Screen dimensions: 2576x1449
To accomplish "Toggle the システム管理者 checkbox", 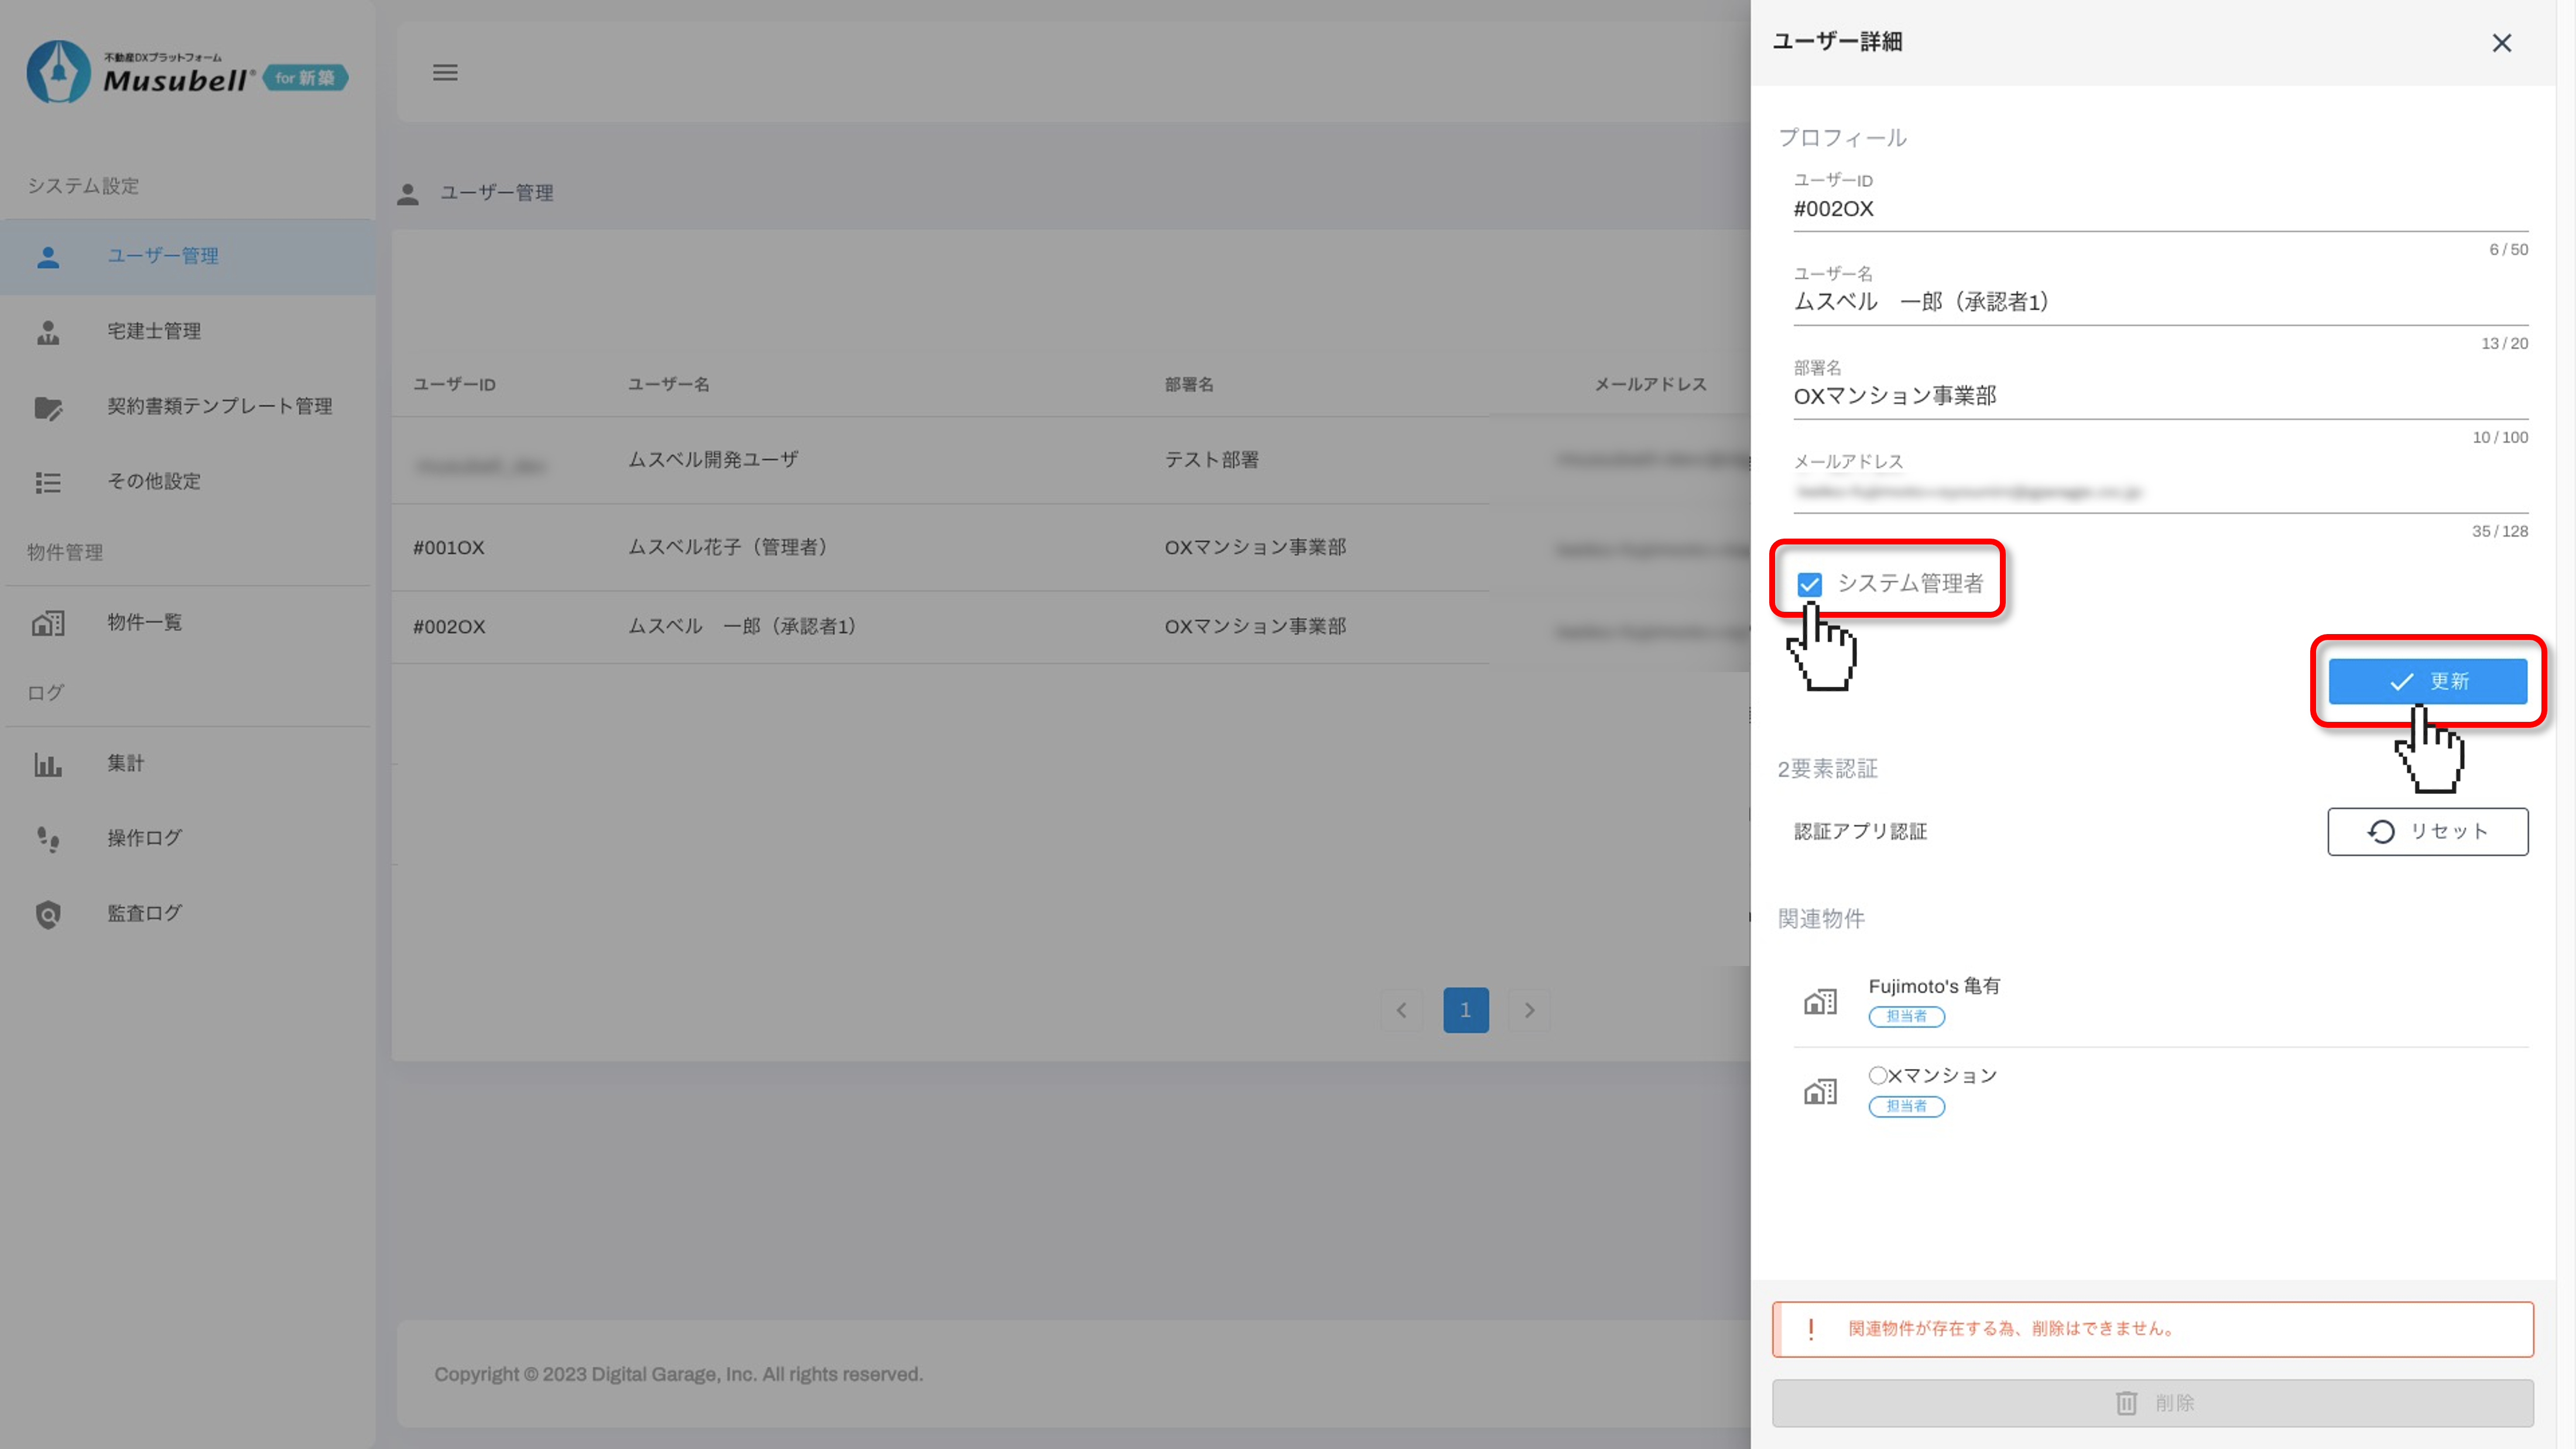I will [x=1809, y=584].
